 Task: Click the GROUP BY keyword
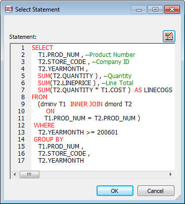(49, 140)
